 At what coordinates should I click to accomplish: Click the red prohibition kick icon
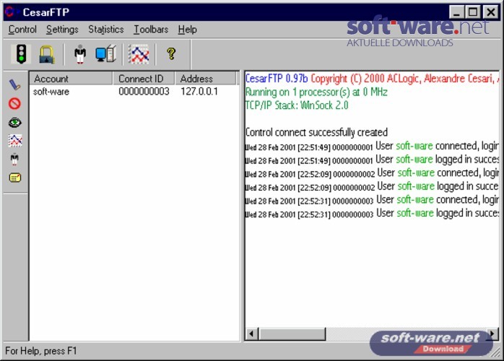click(14, 103)
